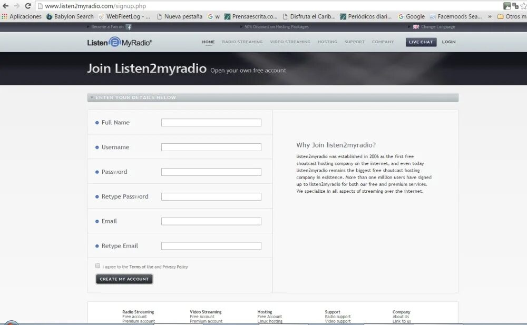Viewport: 527px width, 325px height.
Task: Open the Disfruta el Carib bookmark
Action: click(x=309, y=16)
